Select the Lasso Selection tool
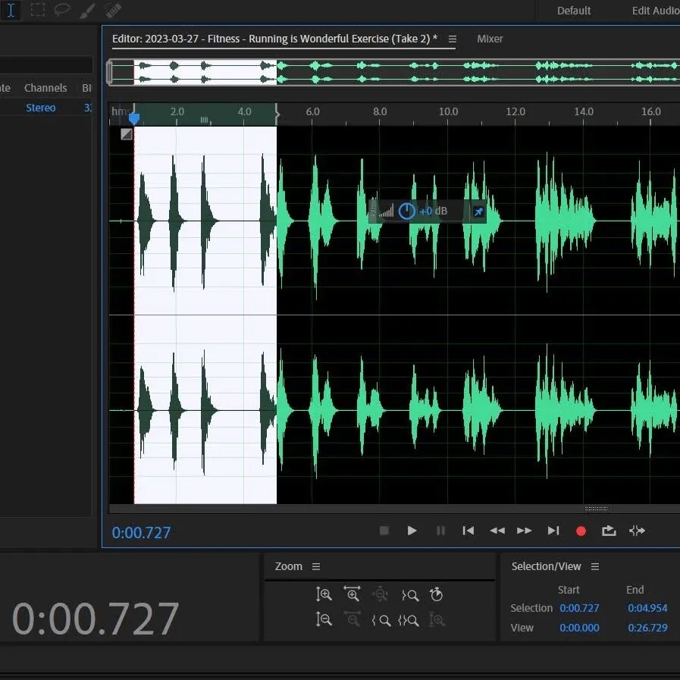The image size is (680, 680). pyautogui.click(x=62, y=10)
